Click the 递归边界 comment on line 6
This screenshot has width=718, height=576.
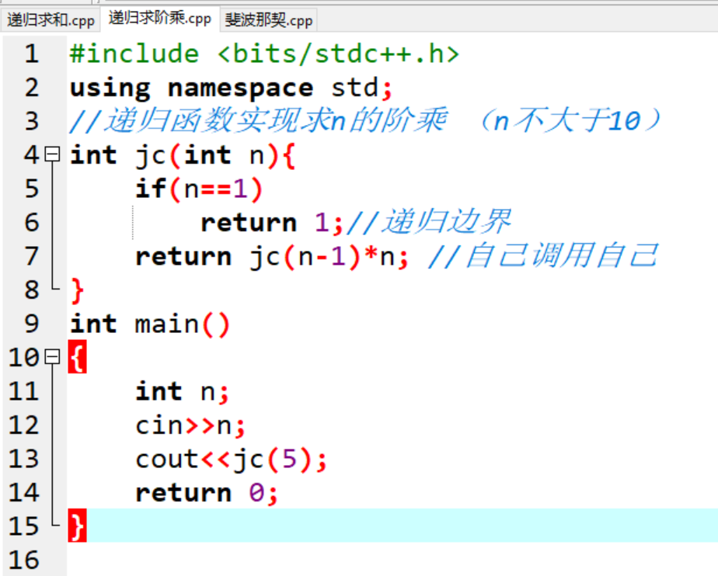(x=446, y=223)
